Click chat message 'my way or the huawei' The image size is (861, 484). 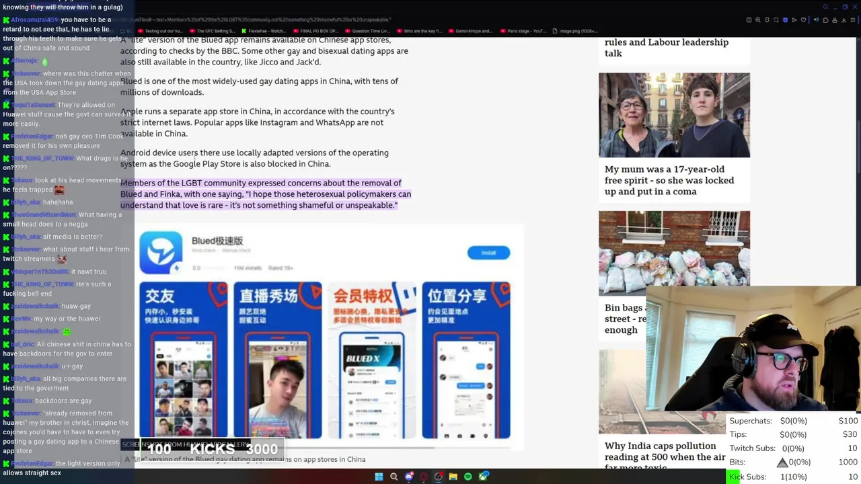pyautogui.click(x=67, y=319)
